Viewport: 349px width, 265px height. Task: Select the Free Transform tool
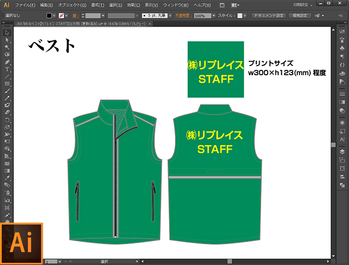[7, 141]
